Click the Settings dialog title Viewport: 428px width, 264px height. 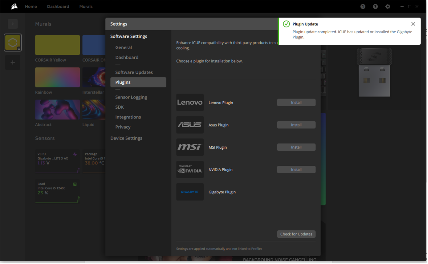(119, 24)
